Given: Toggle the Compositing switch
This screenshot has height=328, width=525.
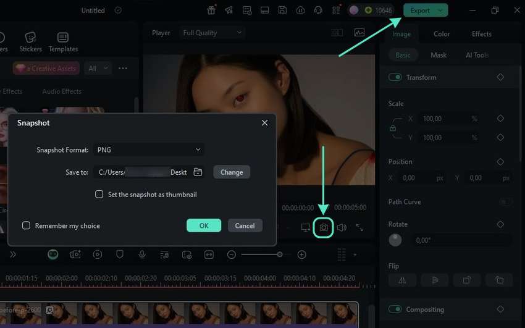Looking at the screenshot, I should [x=395, y=309].
